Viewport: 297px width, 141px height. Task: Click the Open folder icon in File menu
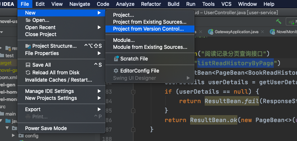28,20
